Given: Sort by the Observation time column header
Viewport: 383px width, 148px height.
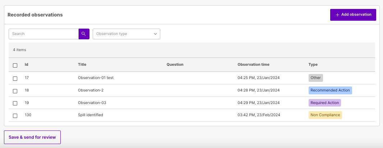Looking at the screenshot, I should tap(253, 64).
